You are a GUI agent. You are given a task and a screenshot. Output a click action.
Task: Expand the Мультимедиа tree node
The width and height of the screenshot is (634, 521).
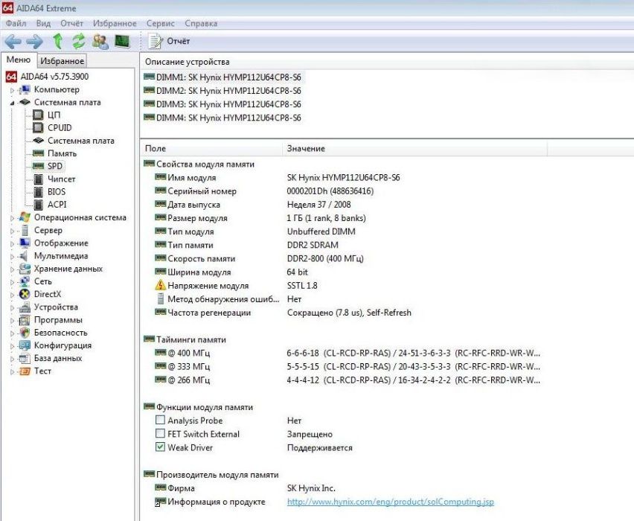pos(12,257)
